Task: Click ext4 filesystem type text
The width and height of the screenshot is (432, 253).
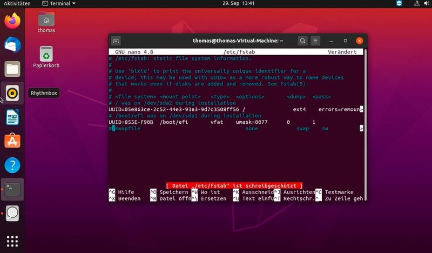Action: pyautogui.click(x=300, y=110)
